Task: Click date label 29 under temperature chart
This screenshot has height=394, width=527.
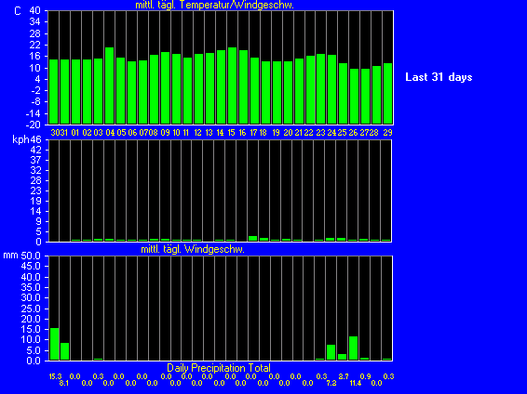Action: [x=387, y=133]
